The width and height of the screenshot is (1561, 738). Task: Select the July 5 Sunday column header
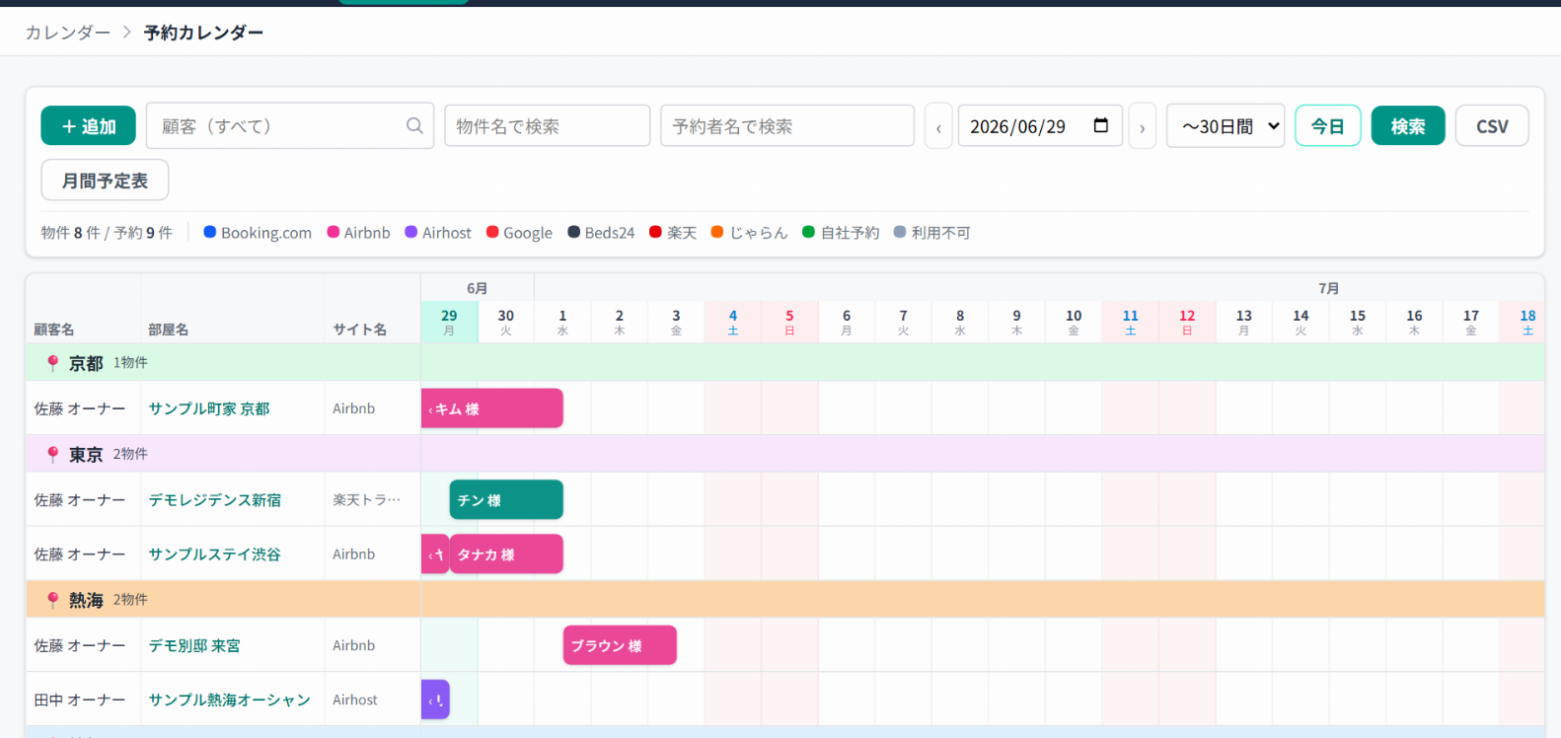(x=789, y=323)
